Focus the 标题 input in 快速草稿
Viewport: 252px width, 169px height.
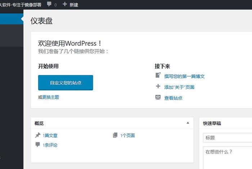coord(228,138)
